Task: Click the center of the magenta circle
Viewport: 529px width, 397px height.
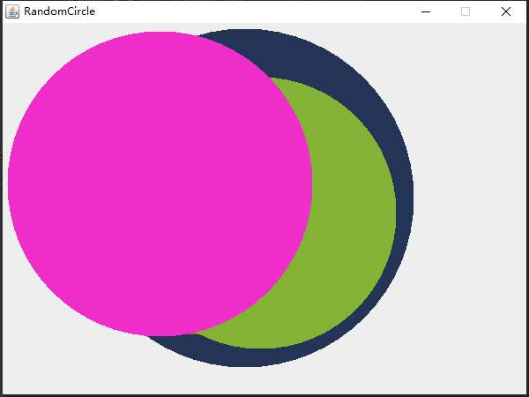Action: coord(160,184)
